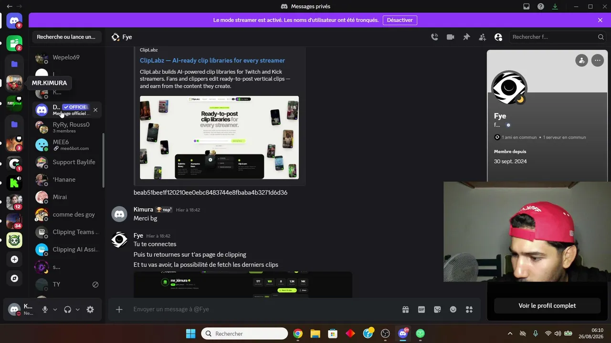Add friends to the DM
Screen dimensions: 611x343
point(482,37)
